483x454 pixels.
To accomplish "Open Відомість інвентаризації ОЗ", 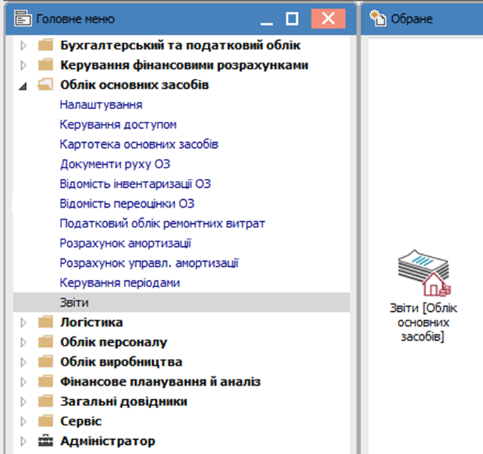I will point(135,184).
